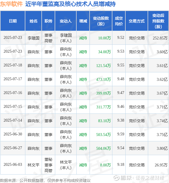169x183 pixels.
Task: Click the 交易方式 column header
Action: click(x=137, y=21)
